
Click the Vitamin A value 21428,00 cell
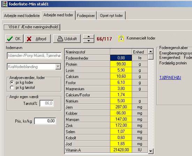point(121,150)
